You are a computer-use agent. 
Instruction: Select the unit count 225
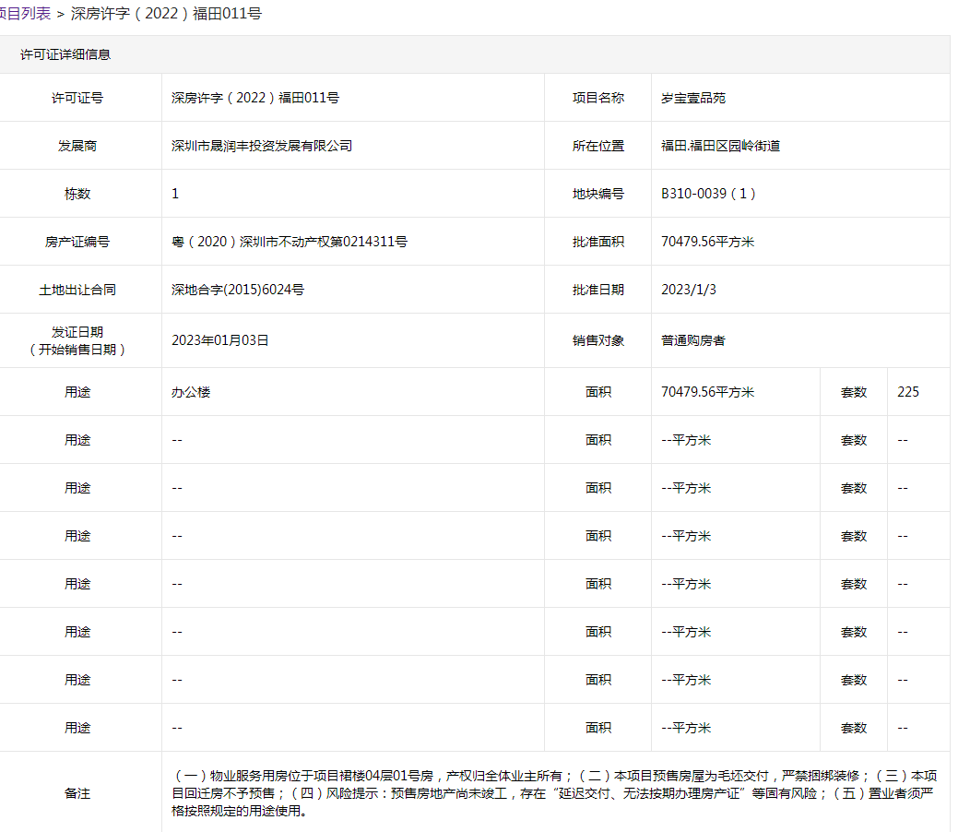(x=907, y=392)
